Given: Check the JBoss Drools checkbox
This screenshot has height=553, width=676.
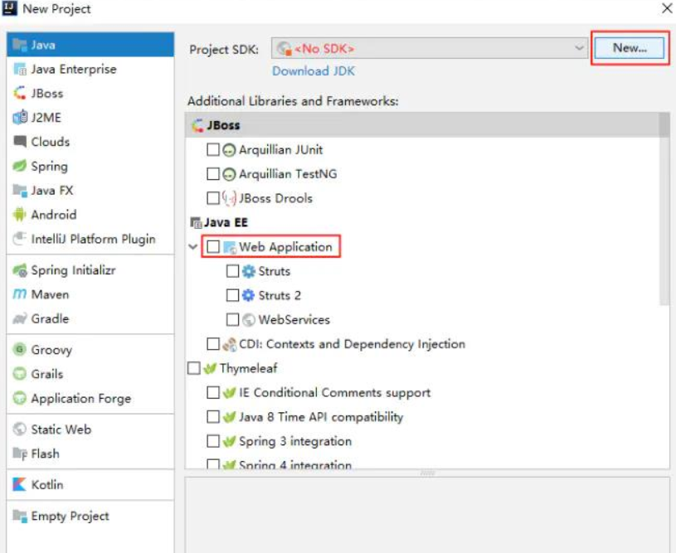Looking at the screenshot, I should [x=213, y=198].
